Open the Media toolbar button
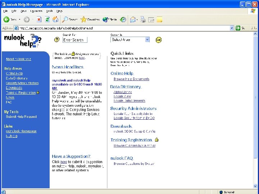Image resolution: width=259 pixels, height=194 pixels. click(x=110, y=19)
